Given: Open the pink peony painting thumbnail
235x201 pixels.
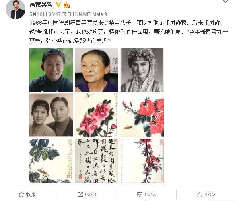Looking at the screenshot, I should [x=97, y=115].
